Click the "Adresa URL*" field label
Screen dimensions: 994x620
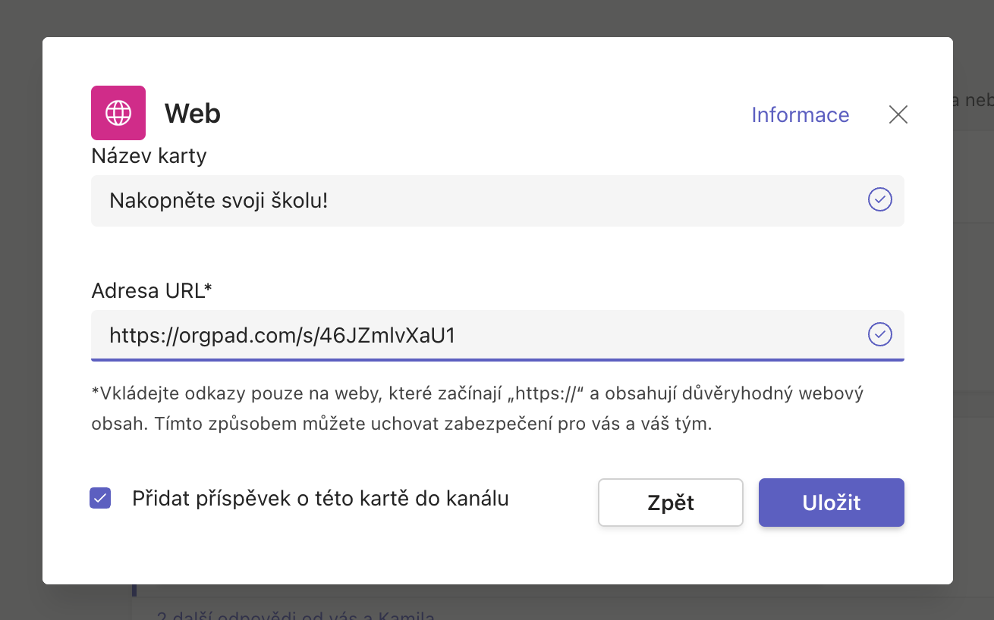click(x=152, y=290)
